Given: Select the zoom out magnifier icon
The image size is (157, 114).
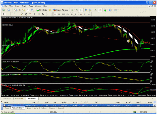Looking at the screenshot, I should click(x=90, y=10).
